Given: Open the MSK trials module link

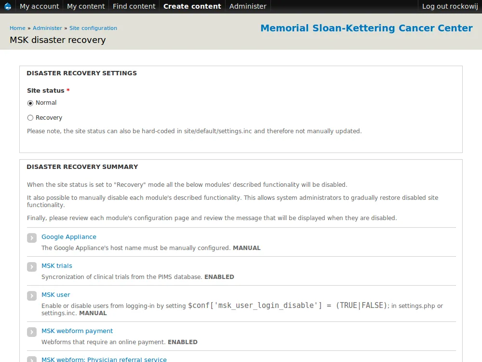Looking at the screenshot, I should coord(57,265).
